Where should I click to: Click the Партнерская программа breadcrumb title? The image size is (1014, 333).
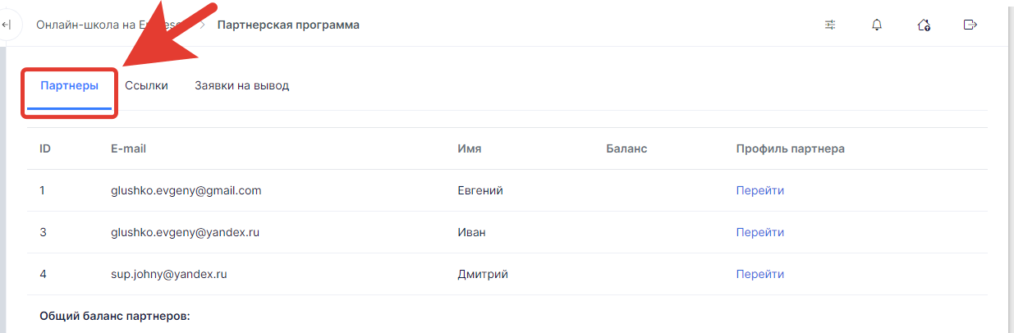tap(288, 25)
